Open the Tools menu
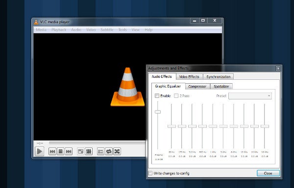 pyautogui.click(x=122, y=30)
